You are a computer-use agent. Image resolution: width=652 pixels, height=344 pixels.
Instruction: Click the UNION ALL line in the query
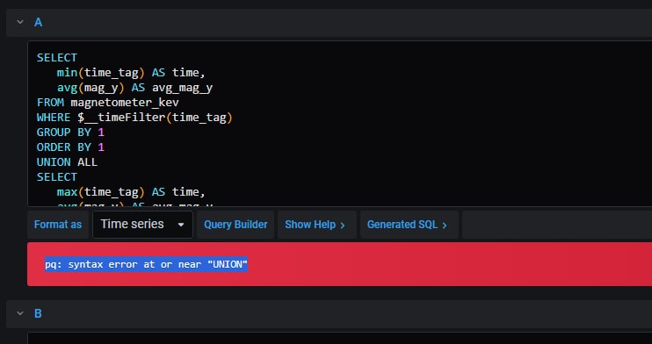tap(67, 162)
